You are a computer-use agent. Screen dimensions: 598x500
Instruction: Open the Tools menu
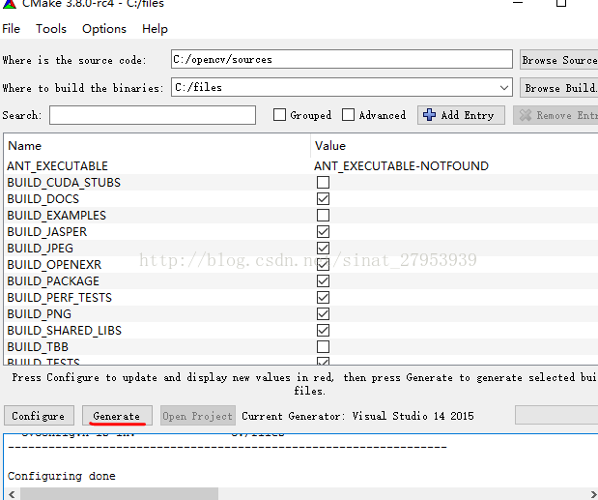[x=51, y=29]
